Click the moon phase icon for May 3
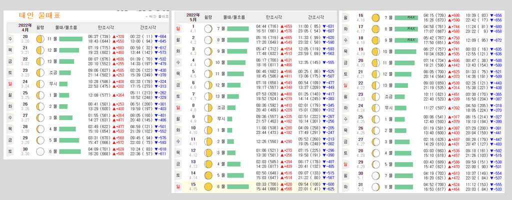Screen dimensions: 512x200 coord(208,51)
